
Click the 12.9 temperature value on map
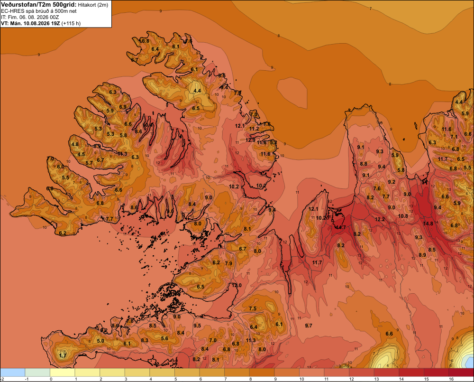pyautogui.click(x=250, y=140)
